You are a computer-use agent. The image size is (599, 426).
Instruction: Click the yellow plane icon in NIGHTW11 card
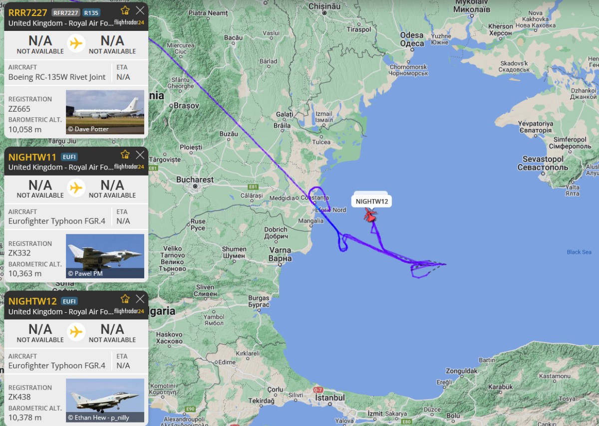76,188
